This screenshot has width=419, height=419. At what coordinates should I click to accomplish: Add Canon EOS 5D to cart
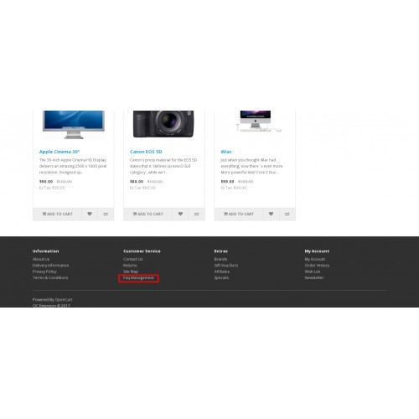tap(147, 214)
